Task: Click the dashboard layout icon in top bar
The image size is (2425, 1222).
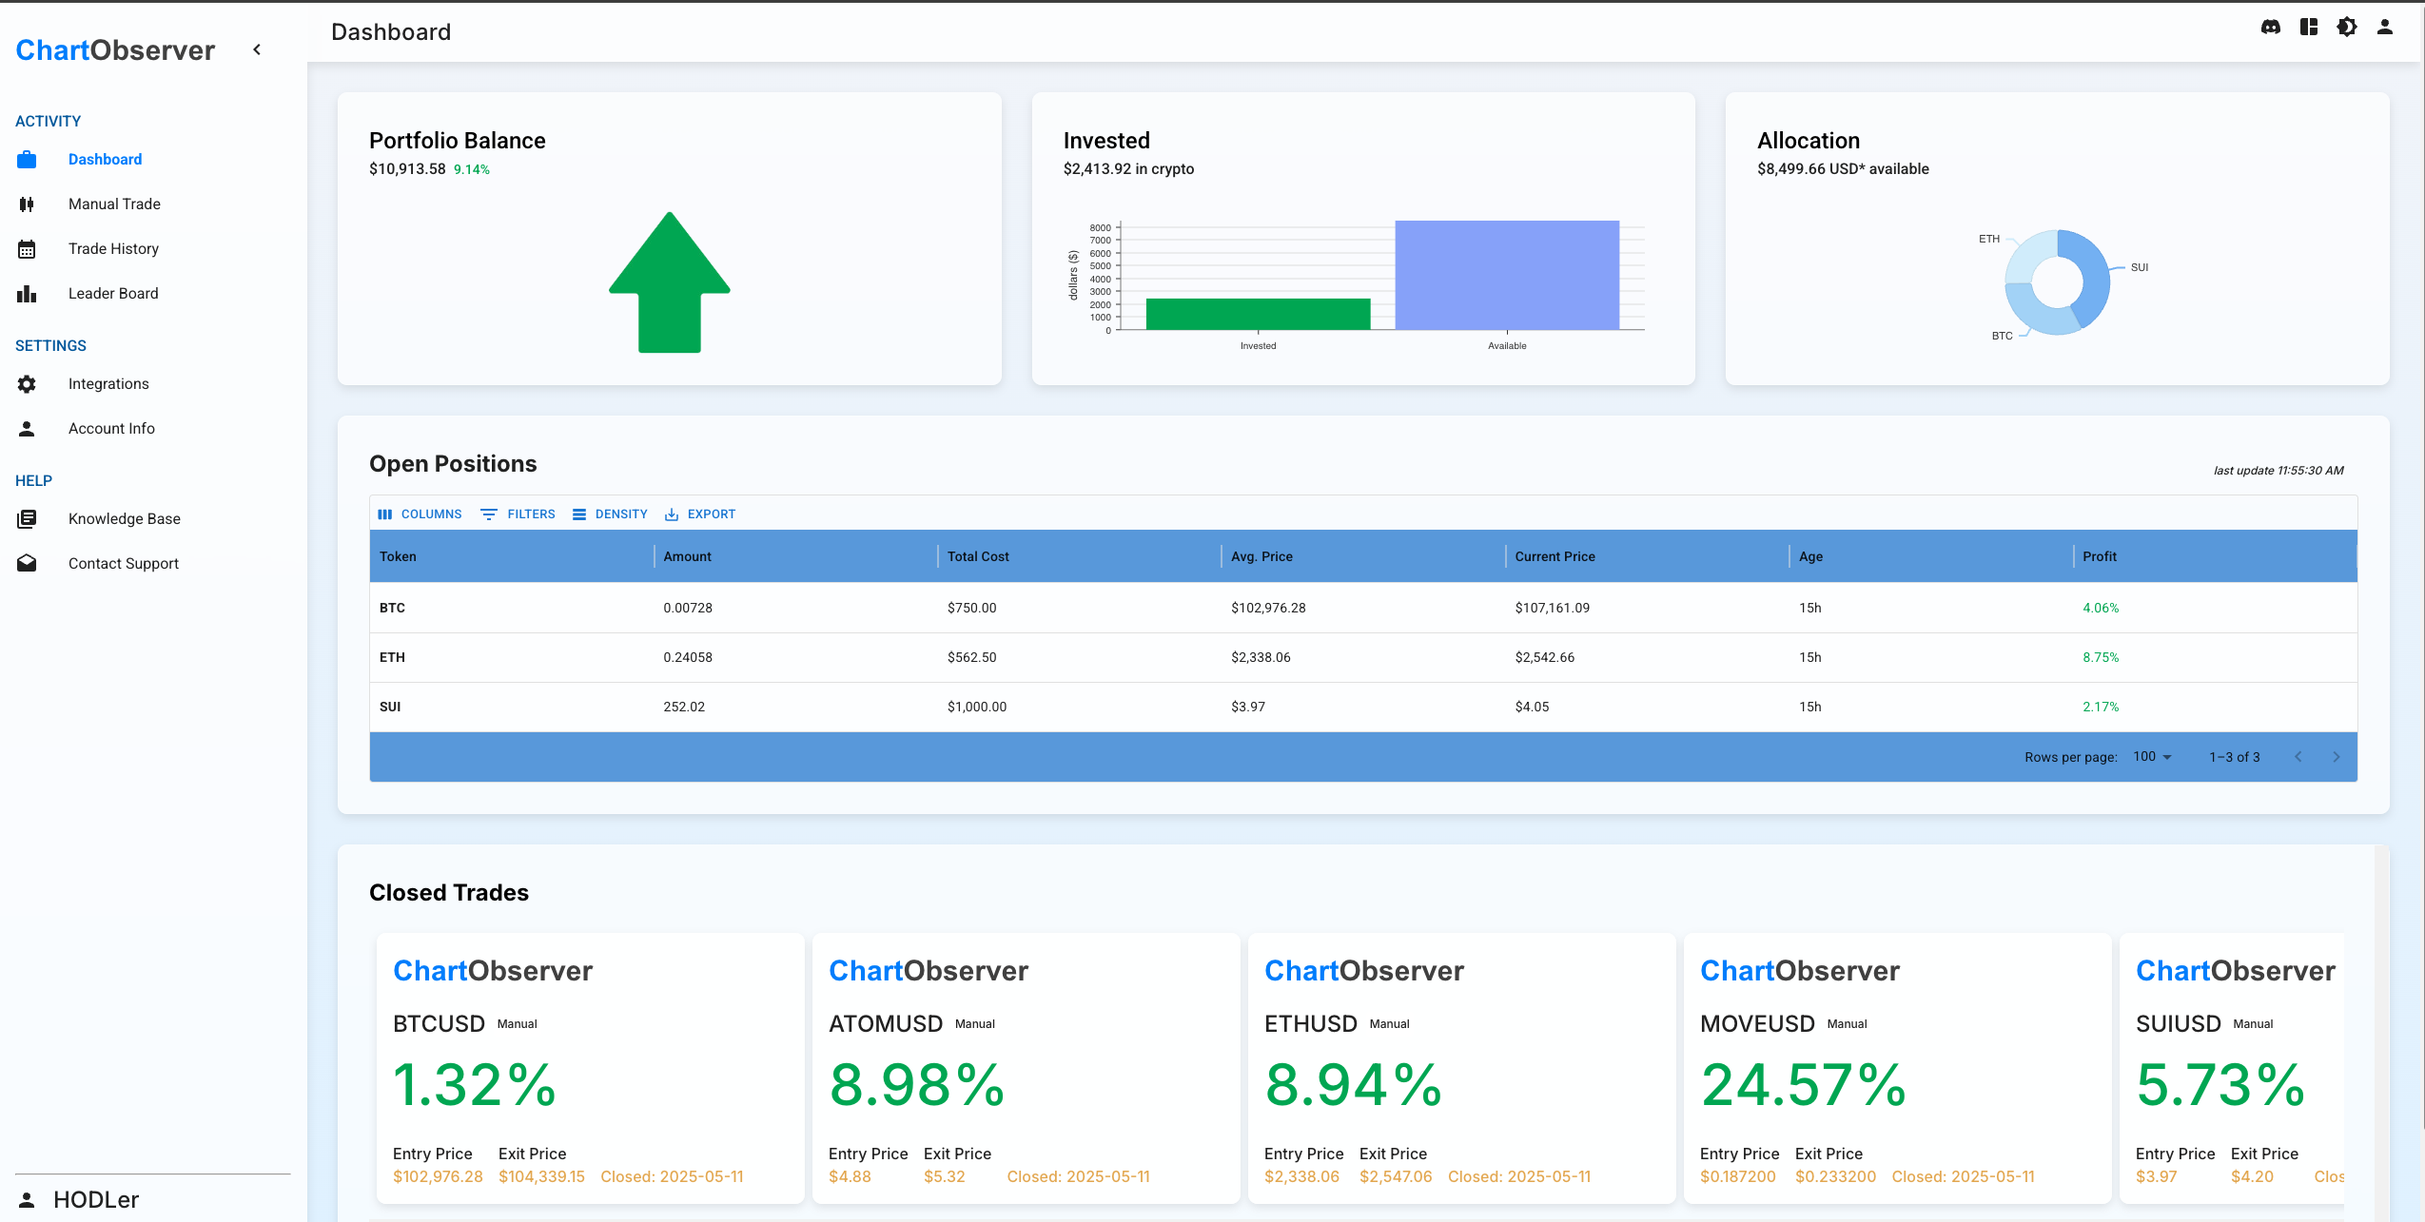Action: [2309, 28]
